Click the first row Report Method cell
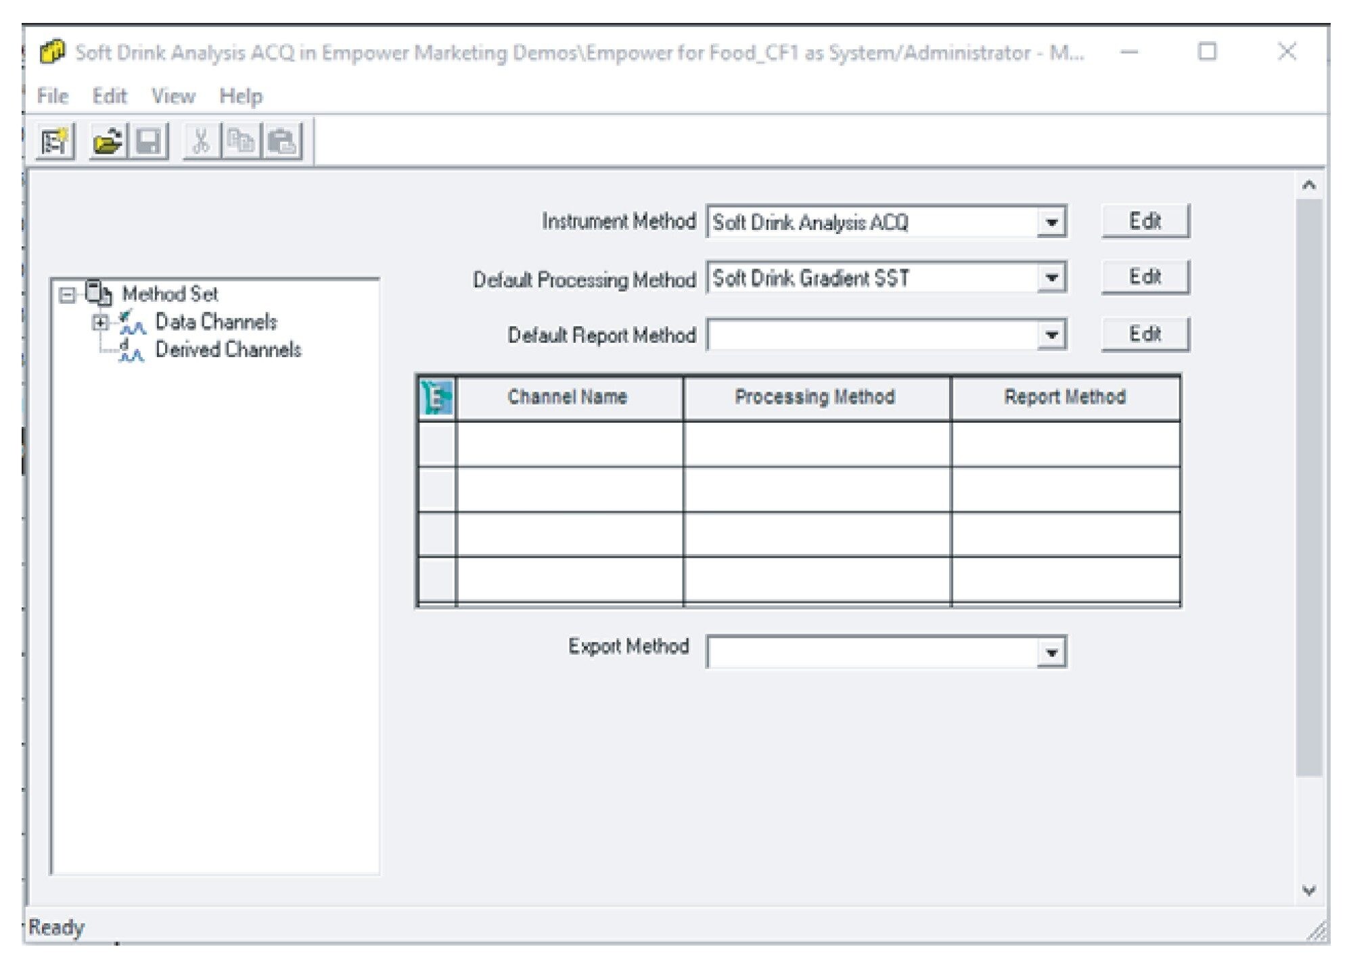The height and width of the screenshot is (972, 1353). (x=1065, y=444)
